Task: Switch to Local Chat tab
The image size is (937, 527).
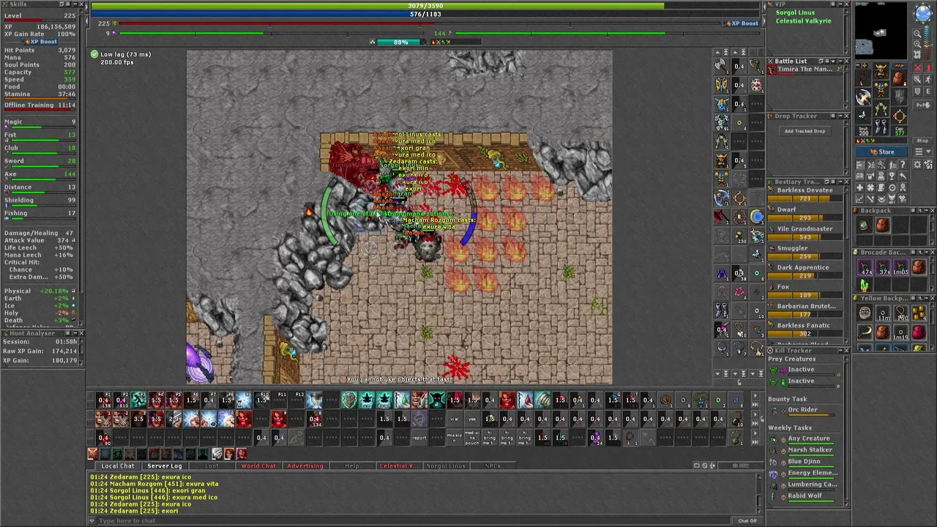Action: click(x=118, y=466)
